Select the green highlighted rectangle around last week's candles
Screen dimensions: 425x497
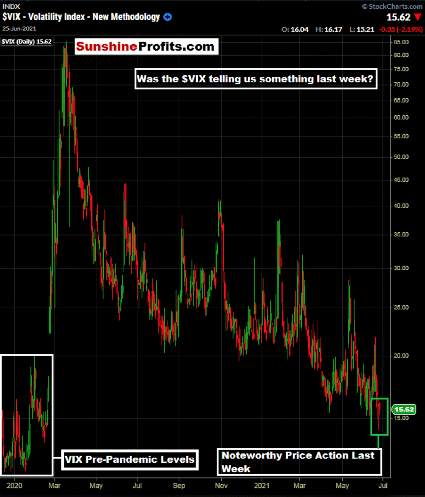(x=379, y=416)
